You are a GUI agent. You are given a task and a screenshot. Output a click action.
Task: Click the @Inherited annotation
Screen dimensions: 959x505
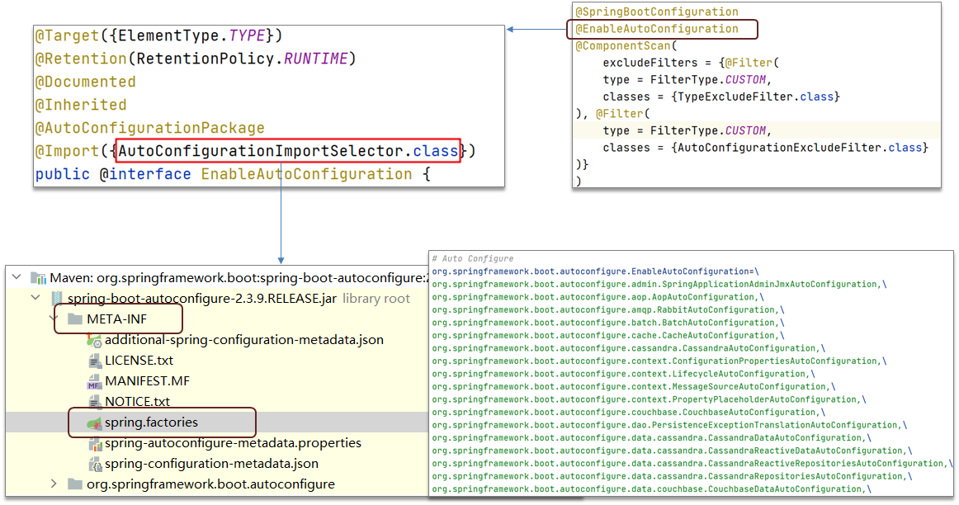coord(81,105)
